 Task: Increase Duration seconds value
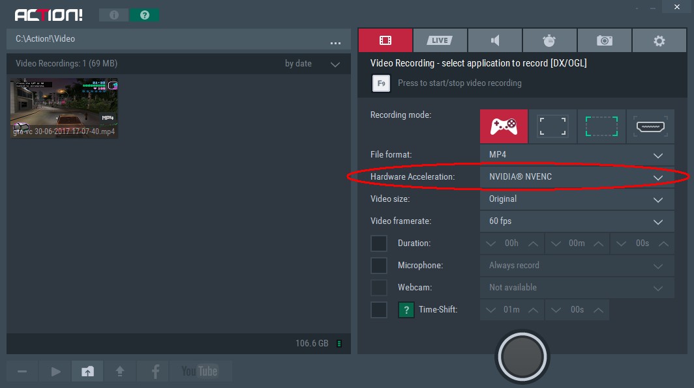point(663,244)
